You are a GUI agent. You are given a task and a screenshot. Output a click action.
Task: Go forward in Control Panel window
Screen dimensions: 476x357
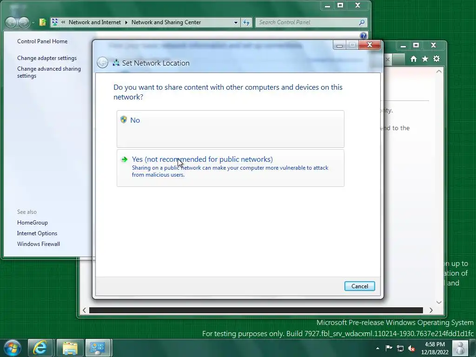pyautogui.click(x=24, y=22)
